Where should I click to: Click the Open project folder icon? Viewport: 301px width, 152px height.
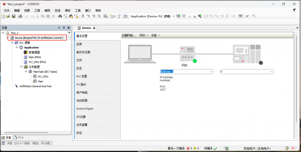coord(8,16)
